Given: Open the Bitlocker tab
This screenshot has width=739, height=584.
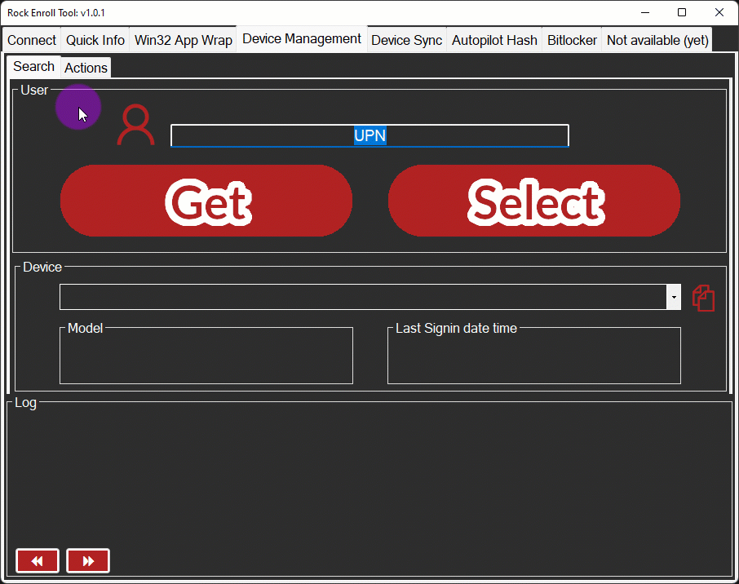Looking at the screenshot, I should tap(572, 40).
